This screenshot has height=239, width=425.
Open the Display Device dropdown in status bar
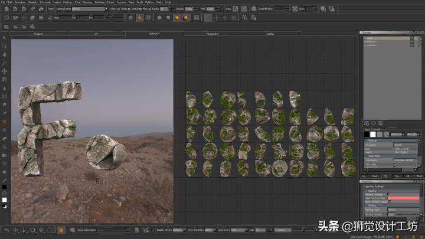point(180,230)
